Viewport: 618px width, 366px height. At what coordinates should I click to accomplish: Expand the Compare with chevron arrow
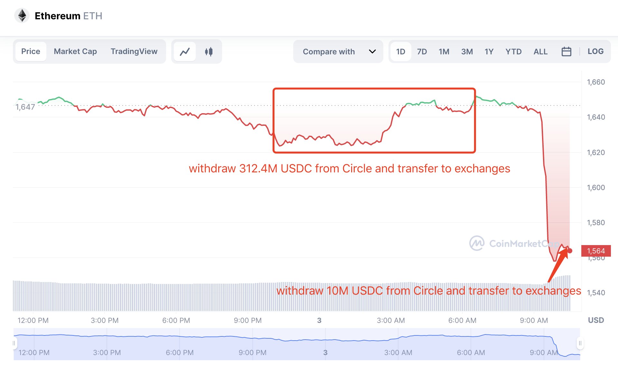[372, 51]
